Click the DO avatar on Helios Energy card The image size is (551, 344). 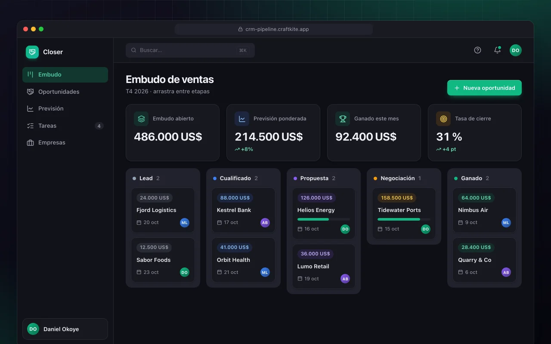(x=345, y=229)
